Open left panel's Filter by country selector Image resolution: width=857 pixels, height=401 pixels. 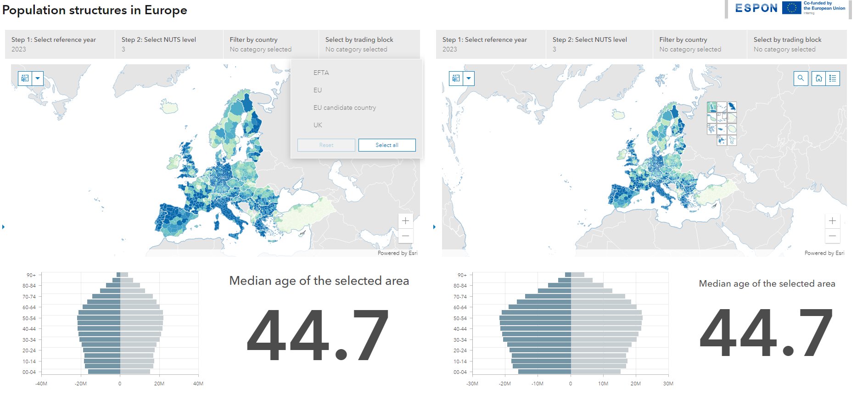(271, 45)
